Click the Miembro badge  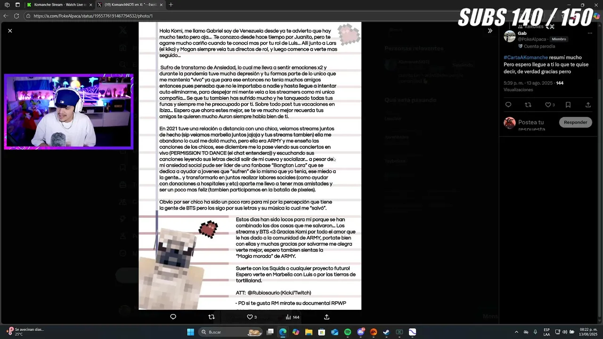coord(559,40)
